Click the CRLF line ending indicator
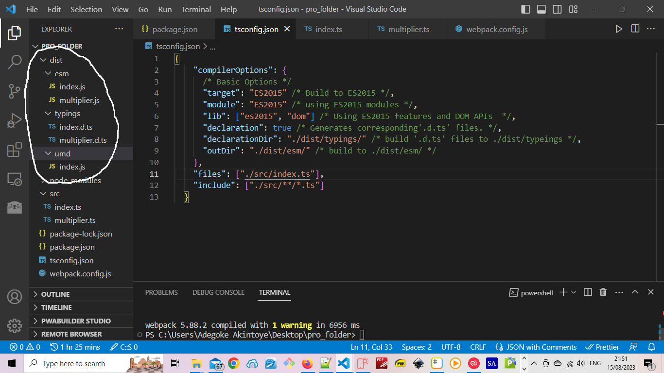This screenshot has height=373, width=664. [x=478, y=347]
